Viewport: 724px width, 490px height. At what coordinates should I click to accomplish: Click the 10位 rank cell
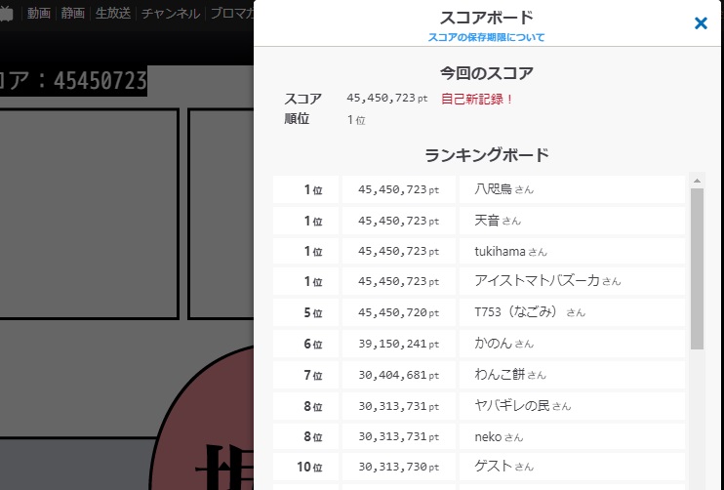305,467
